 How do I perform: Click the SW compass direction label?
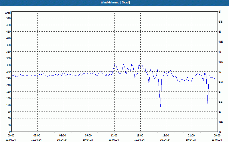click(x=221, y=82)
